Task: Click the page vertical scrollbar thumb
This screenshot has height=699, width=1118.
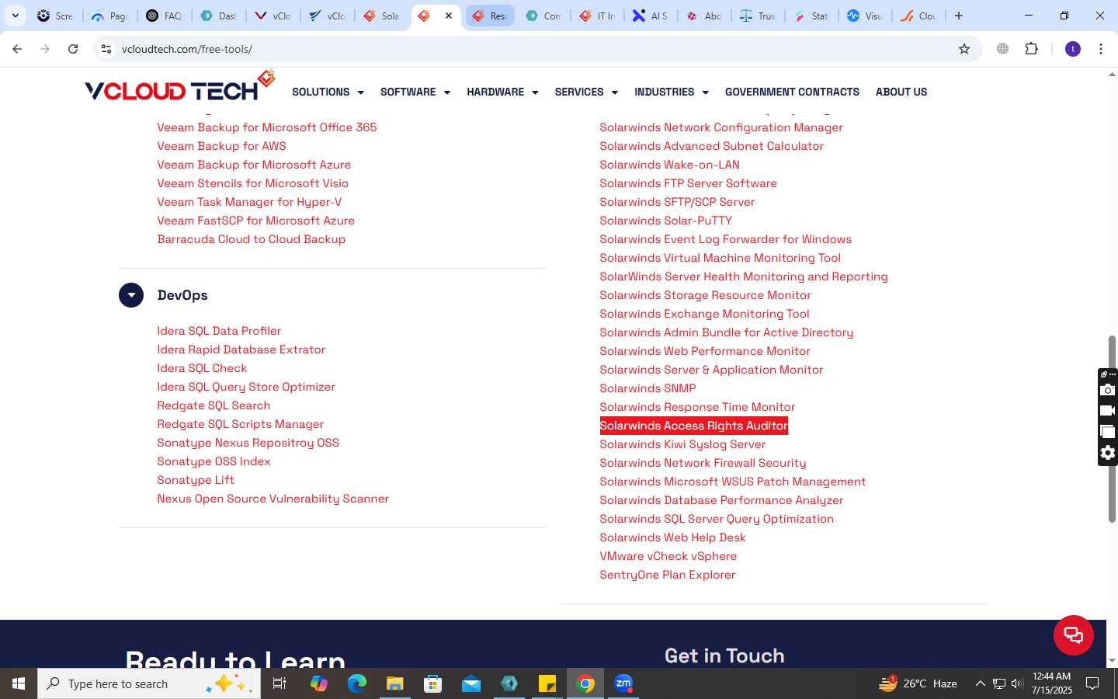Action: [1112, 429]
